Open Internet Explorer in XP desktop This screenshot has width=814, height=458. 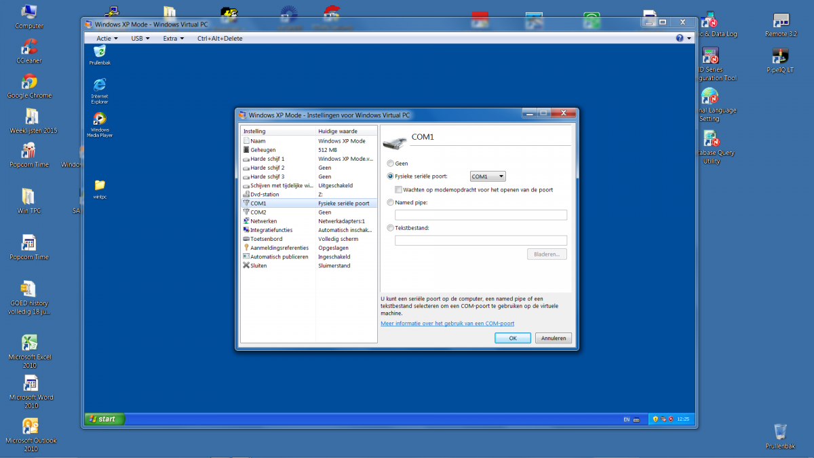[x=100, y=91]
